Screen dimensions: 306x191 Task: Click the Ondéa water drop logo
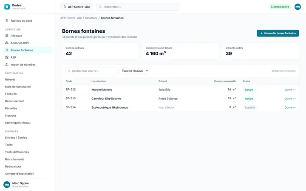(7, 7)
